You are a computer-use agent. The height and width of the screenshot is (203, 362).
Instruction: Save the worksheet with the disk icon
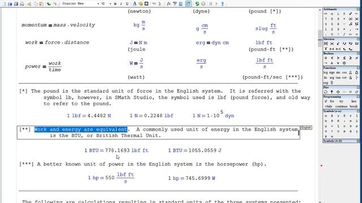point(16,4)
